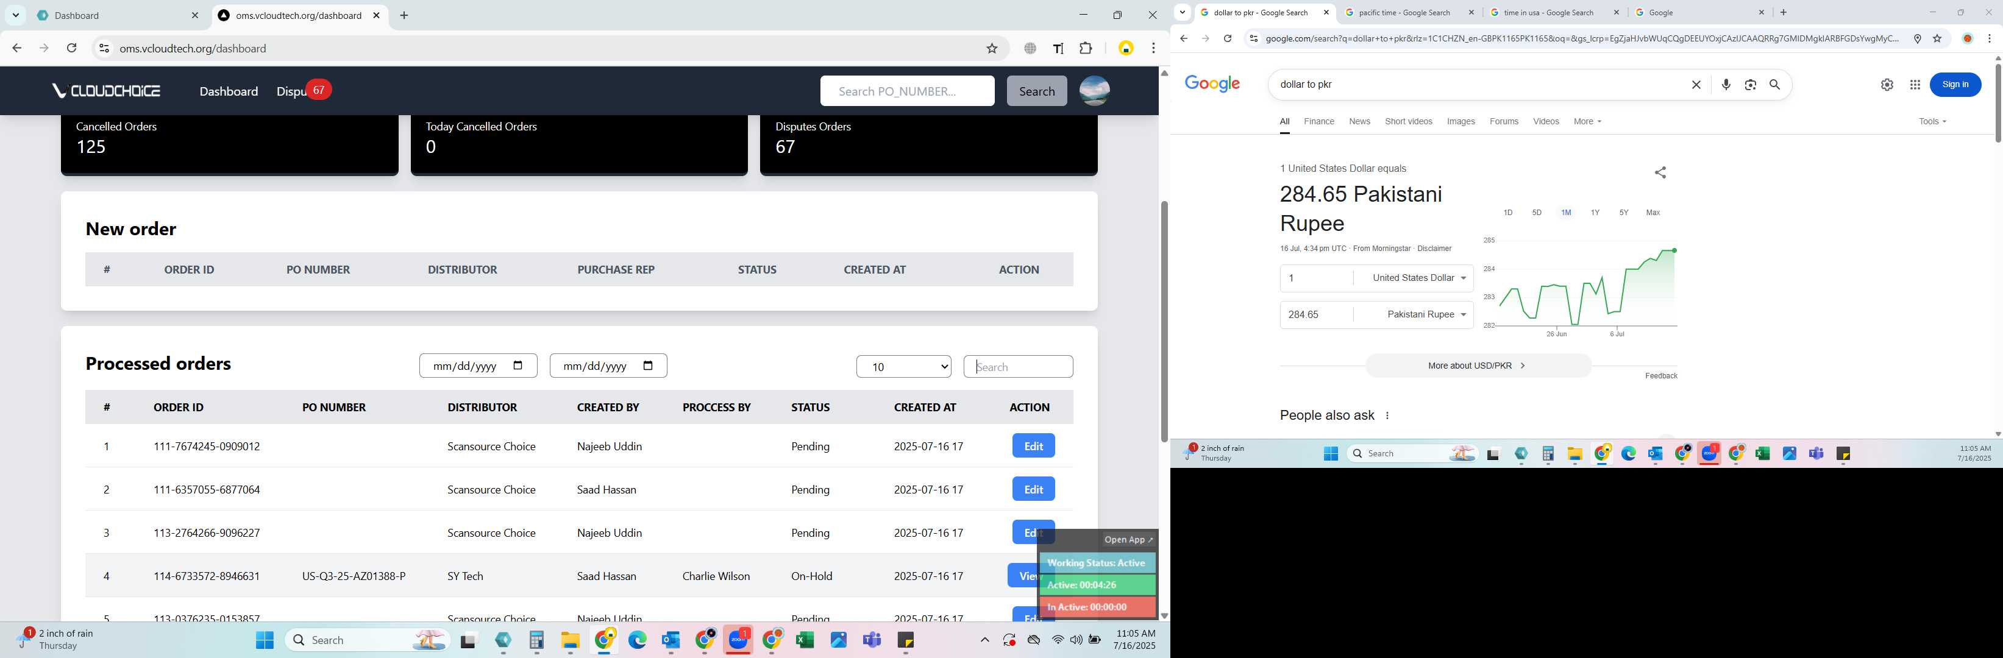Open tab search dropdown in Google browser window

[1182, 12]
